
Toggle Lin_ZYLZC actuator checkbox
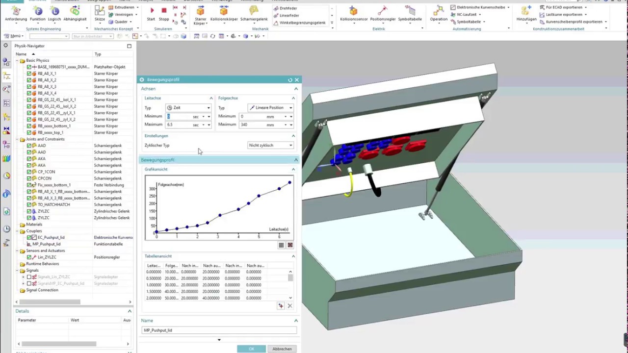tap(29, 257)
